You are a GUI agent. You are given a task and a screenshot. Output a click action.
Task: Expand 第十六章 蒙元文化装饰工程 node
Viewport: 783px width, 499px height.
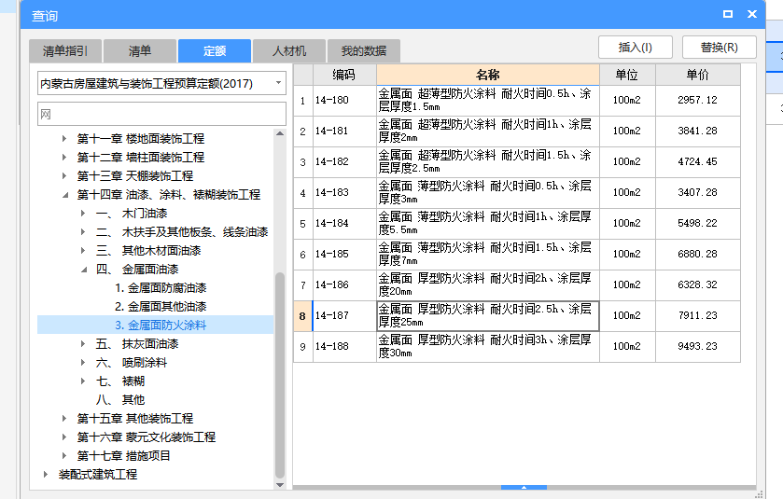click(64, 437)
